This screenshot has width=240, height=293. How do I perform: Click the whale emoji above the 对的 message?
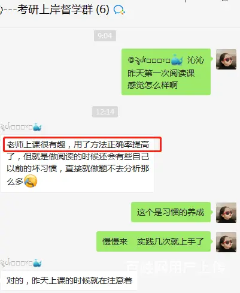(x=37, y=263)
